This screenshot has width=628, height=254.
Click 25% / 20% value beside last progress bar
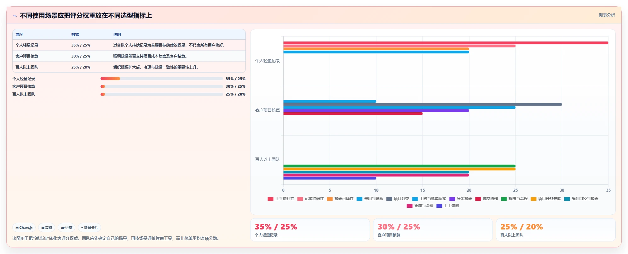[x=235, y=94]
